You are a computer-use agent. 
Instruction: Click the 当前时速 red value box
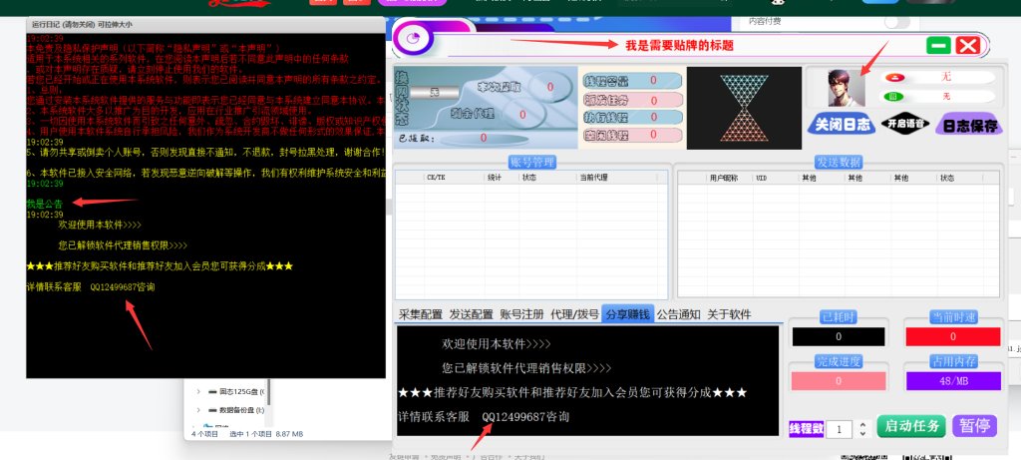(x=953, y=337)
